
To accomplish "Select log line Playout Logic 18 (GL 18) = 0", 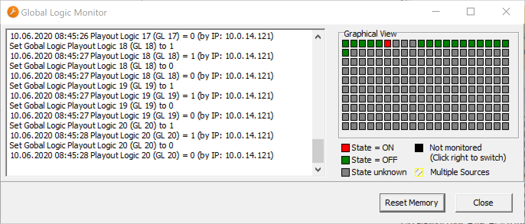I will [142, 76].
